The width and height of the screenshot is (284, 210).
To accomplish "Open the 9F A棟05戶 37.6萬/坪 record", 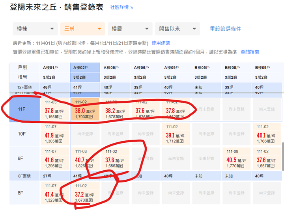I will [115, 158].
